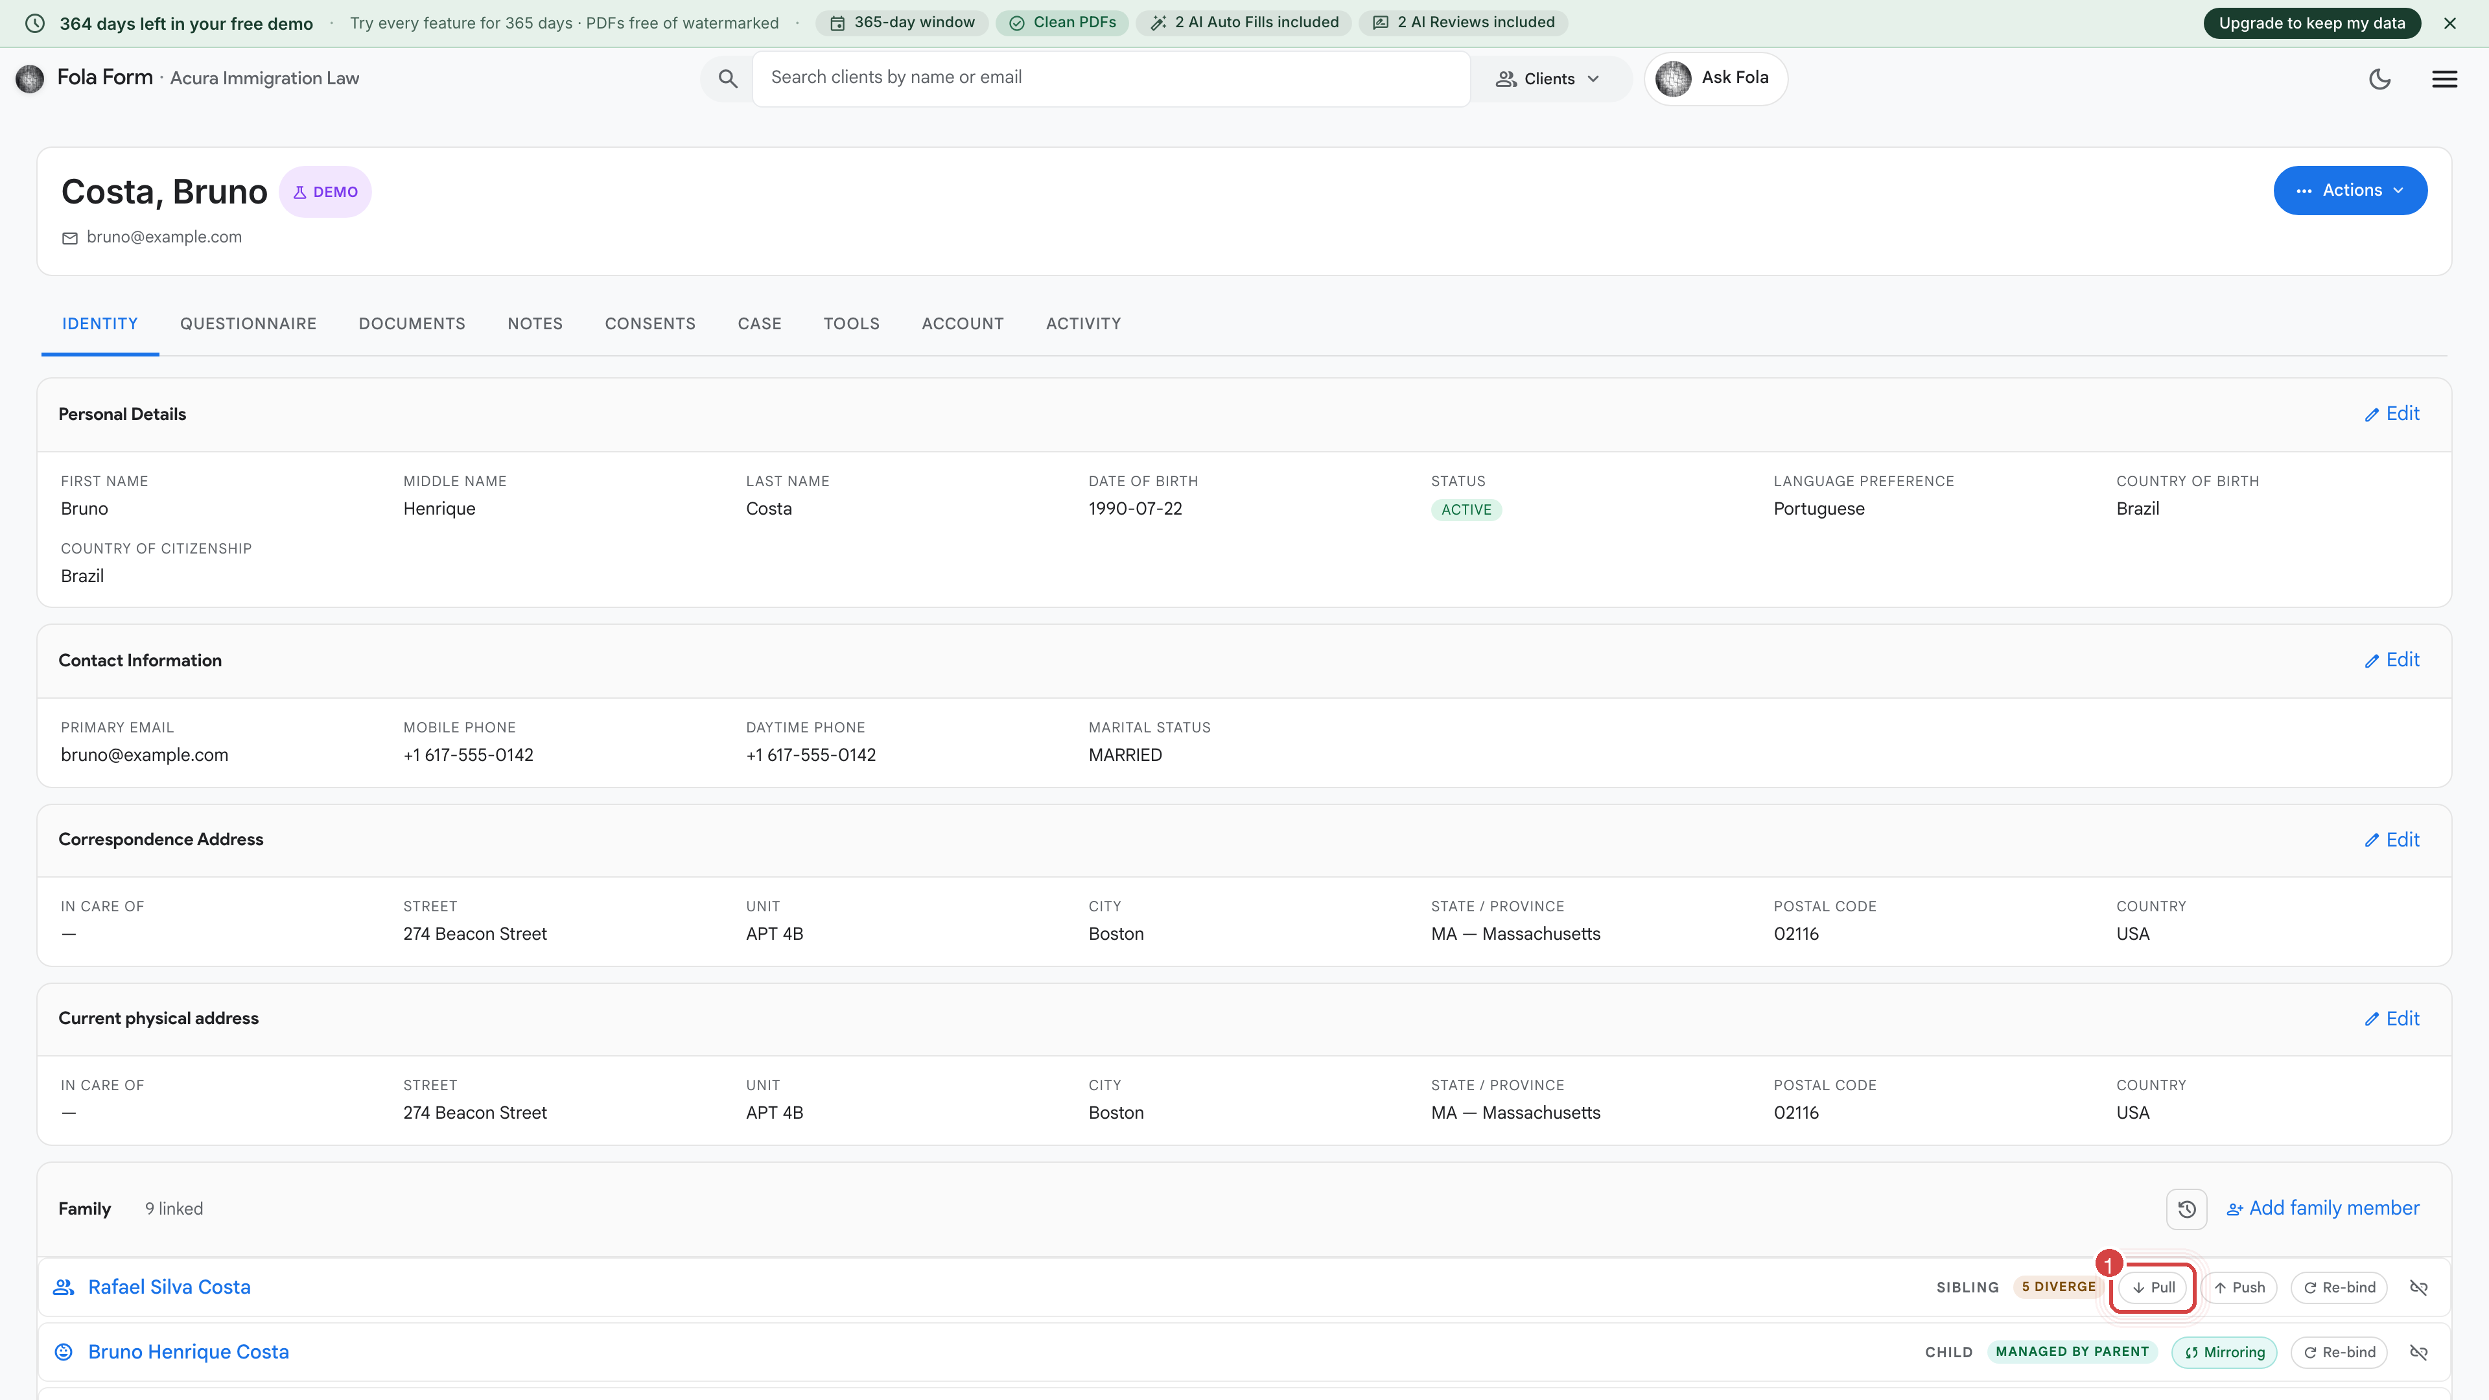Image resolution: width=2489 pixels, height=1400 pixels.
Task: Re-bind Bruno Henrique Costa link
Action: (x=2339, y=1351)
